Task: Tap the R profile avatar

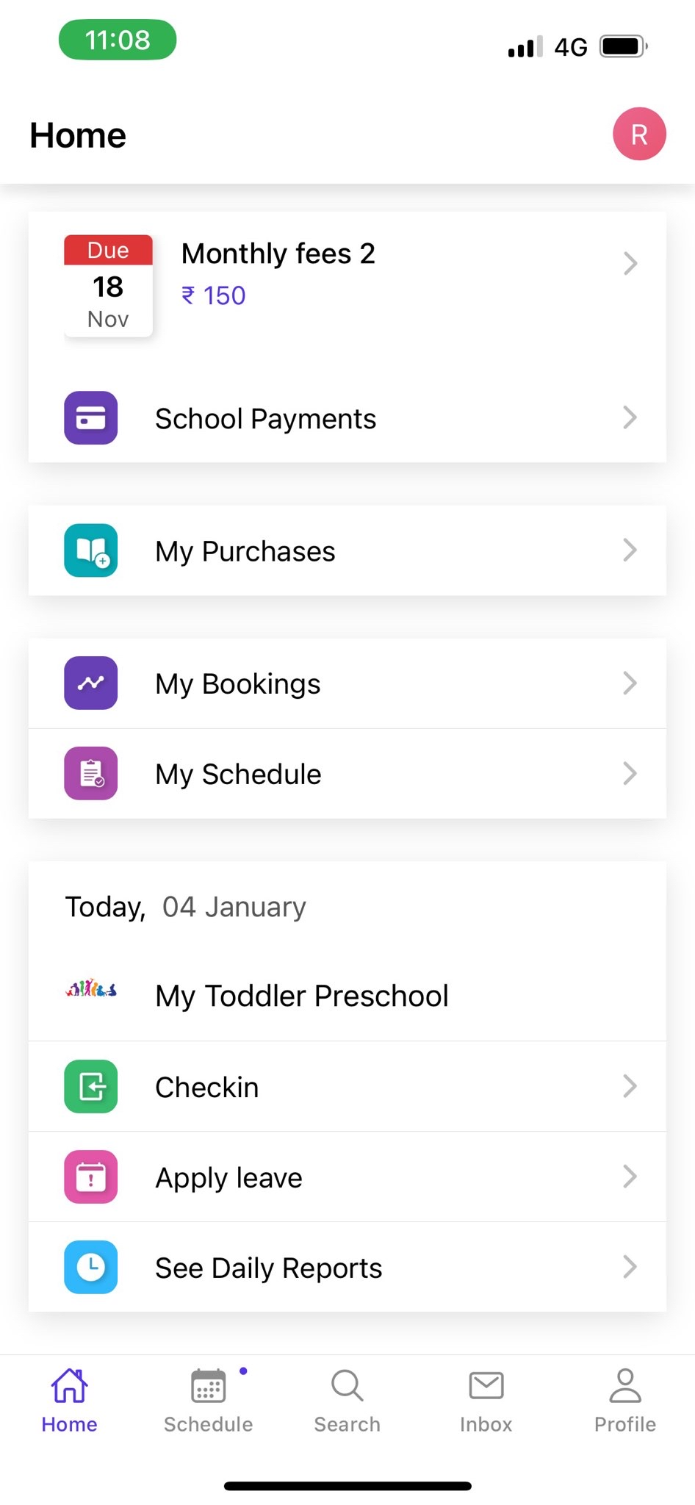Action: pos(640,134)
